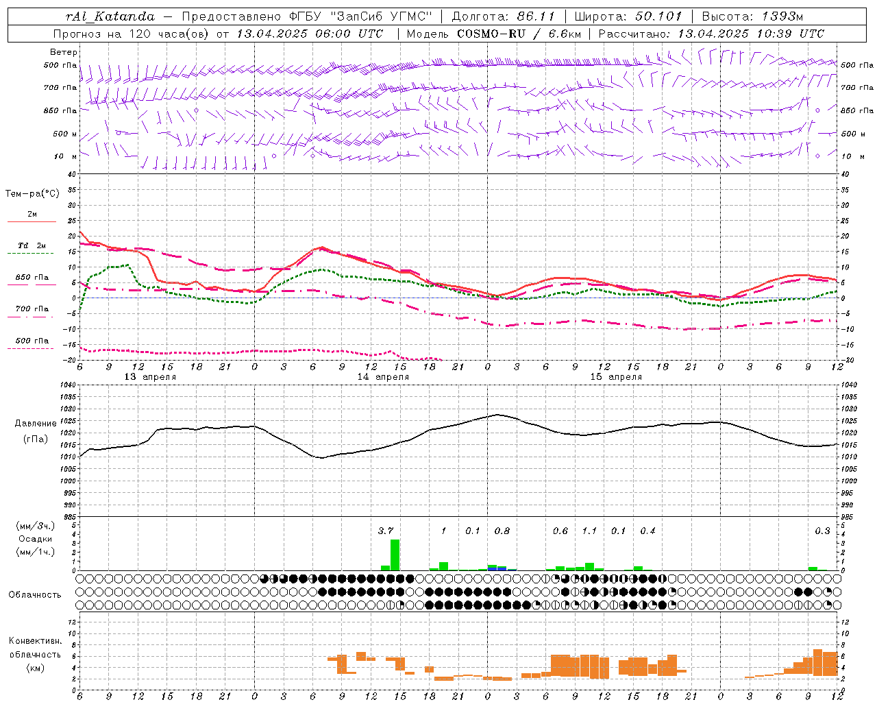
Task: Click the station name rAl_Katanda
Action: (x=110, y=16)
